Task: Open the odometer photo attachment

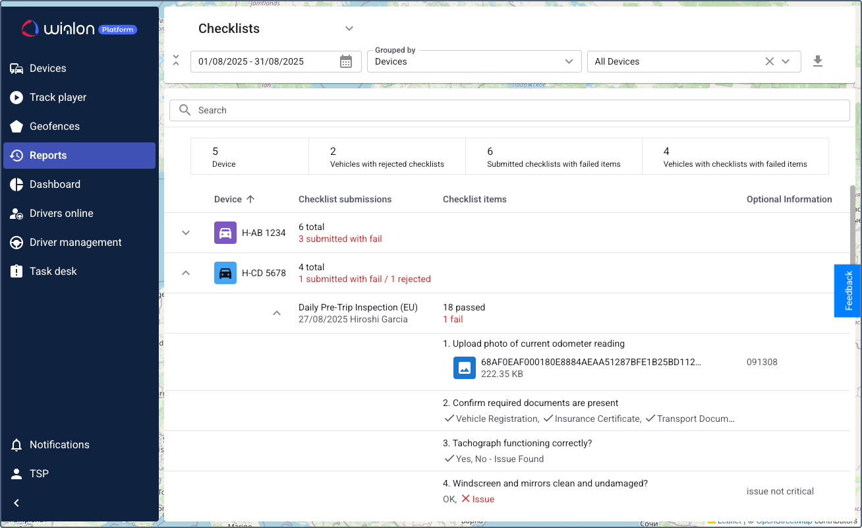Action: (465, 368)
